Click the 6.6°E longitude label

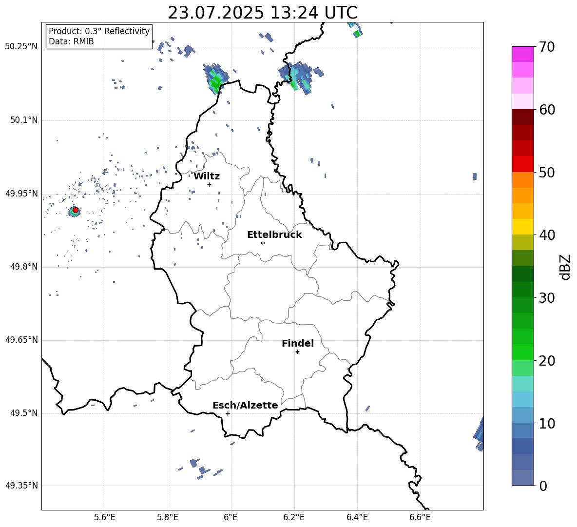pos(420,517)
